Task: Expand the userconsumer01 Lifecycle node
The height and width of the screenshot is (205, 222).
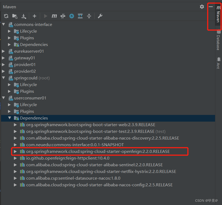Action: [x=10, y=105]
